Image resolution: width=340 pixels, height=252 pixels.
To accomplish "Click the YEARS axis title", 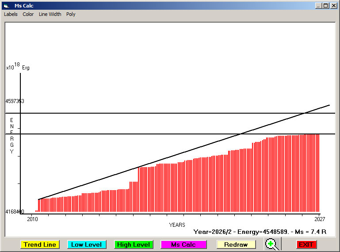I will [177, 225].
